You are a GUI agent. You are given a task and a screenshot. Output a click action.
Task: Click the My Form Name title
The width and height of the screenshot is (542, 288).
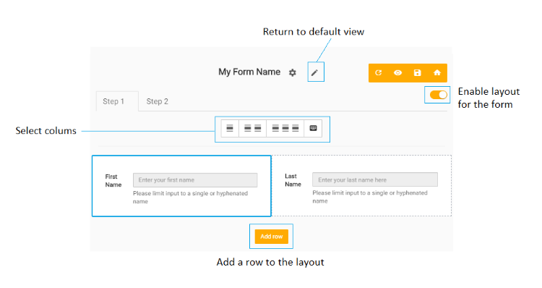[x=249, y=72]
